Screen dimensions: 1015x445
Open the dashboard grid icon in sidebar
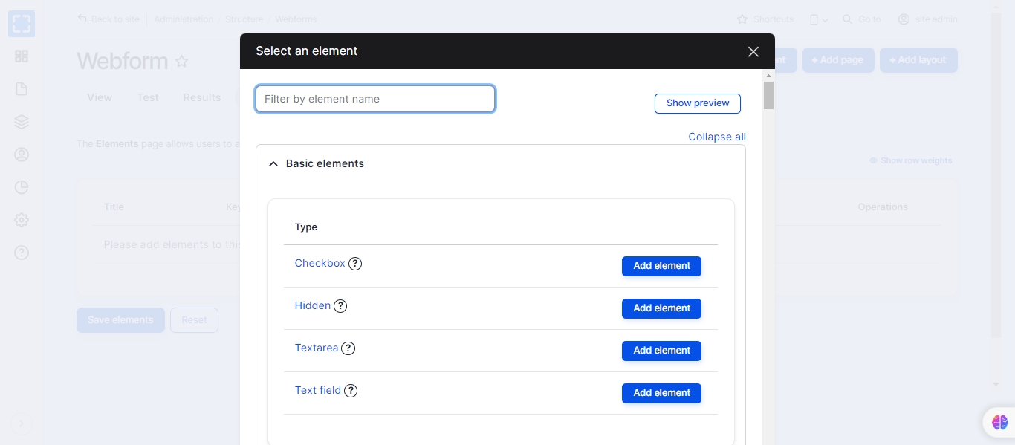click(x=22, y=56)
